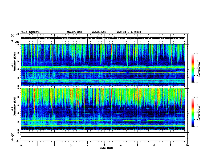Click the "-7" label on ch.1 color scale
The height and width of the screenshot is (163, 211).
[x=196, y=83]
